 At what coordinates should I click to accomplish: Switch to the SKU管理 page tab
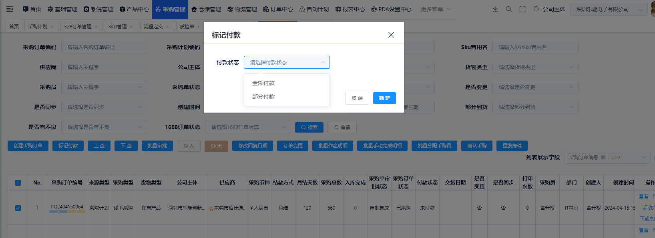pos(121,27)
